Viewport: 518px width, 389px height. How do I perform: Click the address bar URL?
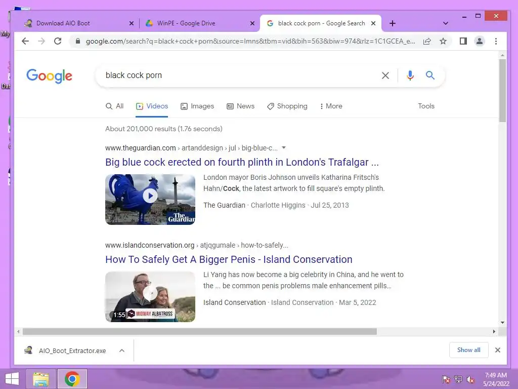[x=250, y=41]
